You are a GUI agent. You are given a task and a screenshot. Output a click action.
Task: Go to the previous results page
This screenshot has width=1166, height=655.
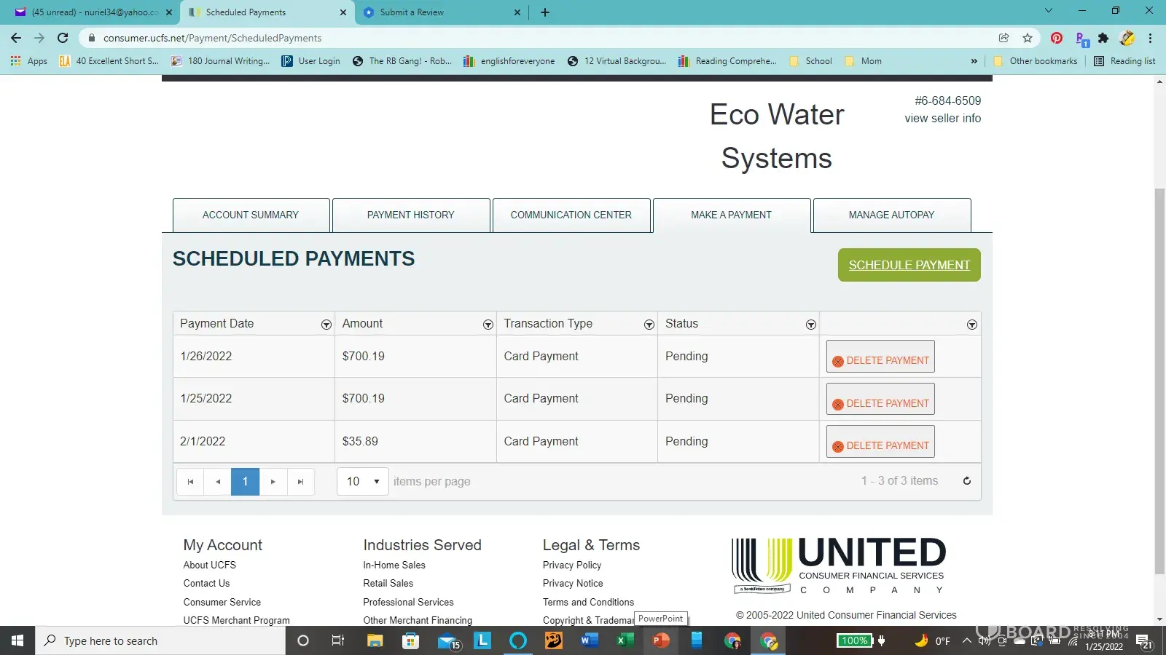tap(218, 482)
